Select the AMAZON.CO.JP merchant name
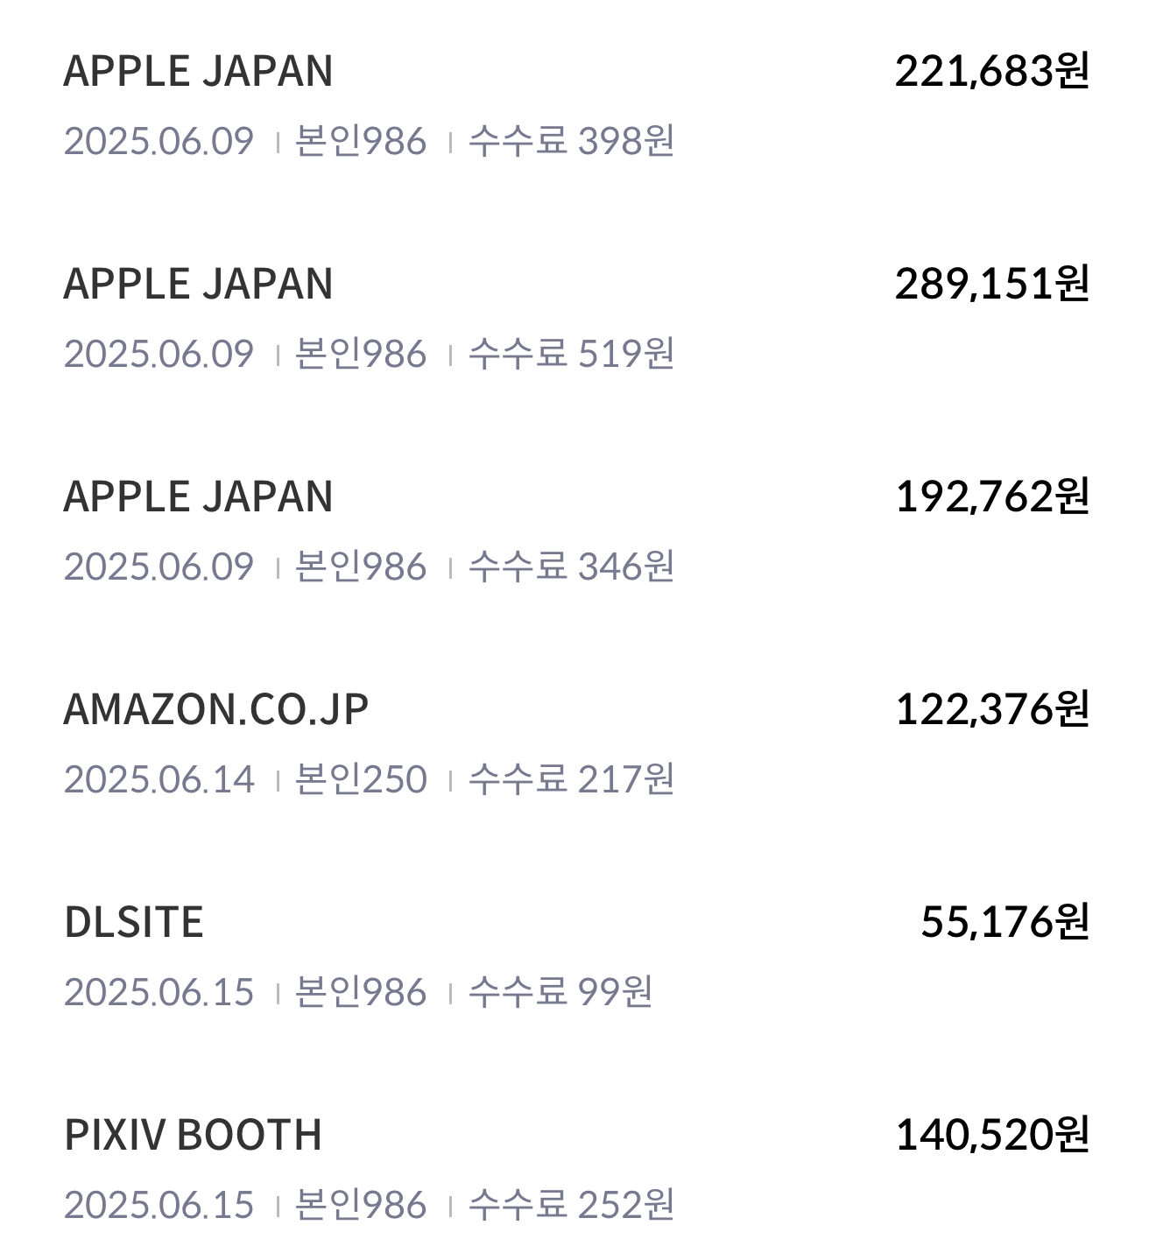The image size is (1156, 1246). 216,709
